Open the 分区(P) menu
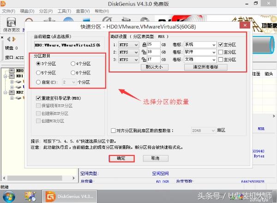This screenshot has width=277, height=203. click(46, 11)
